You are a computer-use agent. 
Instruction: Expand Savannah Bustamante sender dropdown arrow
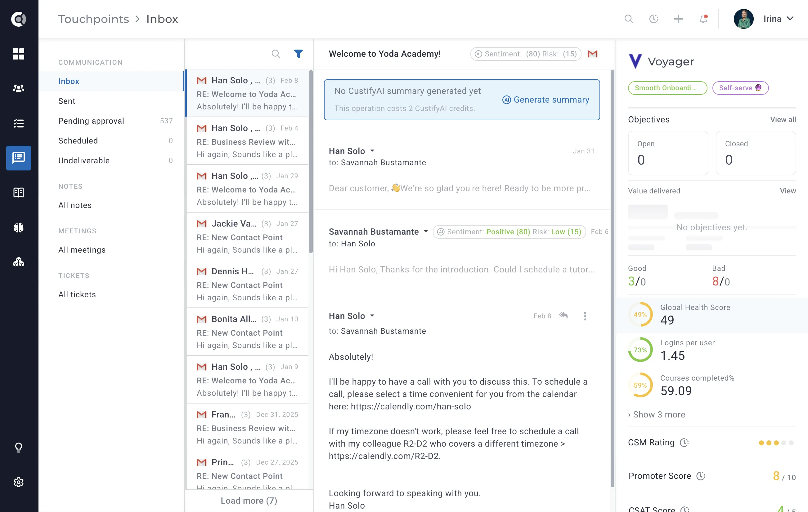[426, 232]
